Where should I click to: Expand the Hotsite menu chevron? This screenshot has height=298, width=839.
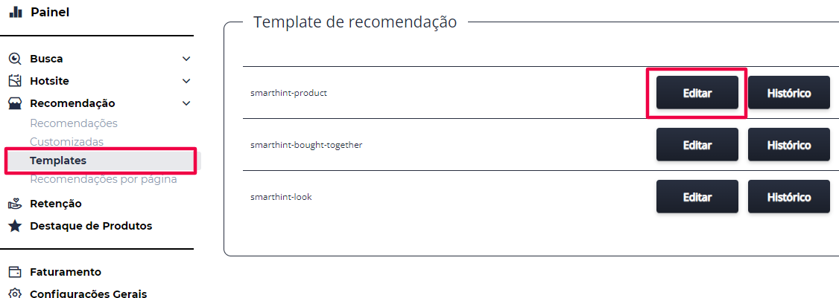186,81
